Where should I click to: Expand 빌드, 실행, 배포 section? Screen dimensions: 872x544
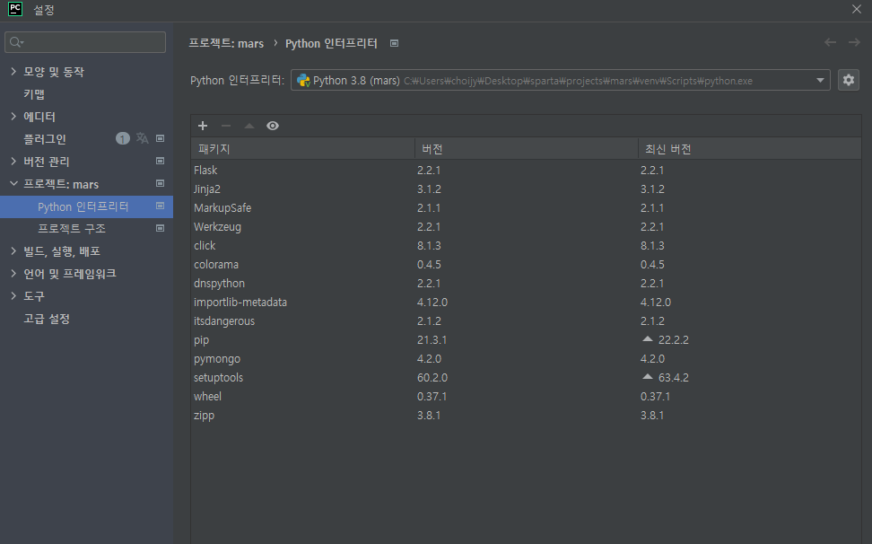(x=13, y=251)
